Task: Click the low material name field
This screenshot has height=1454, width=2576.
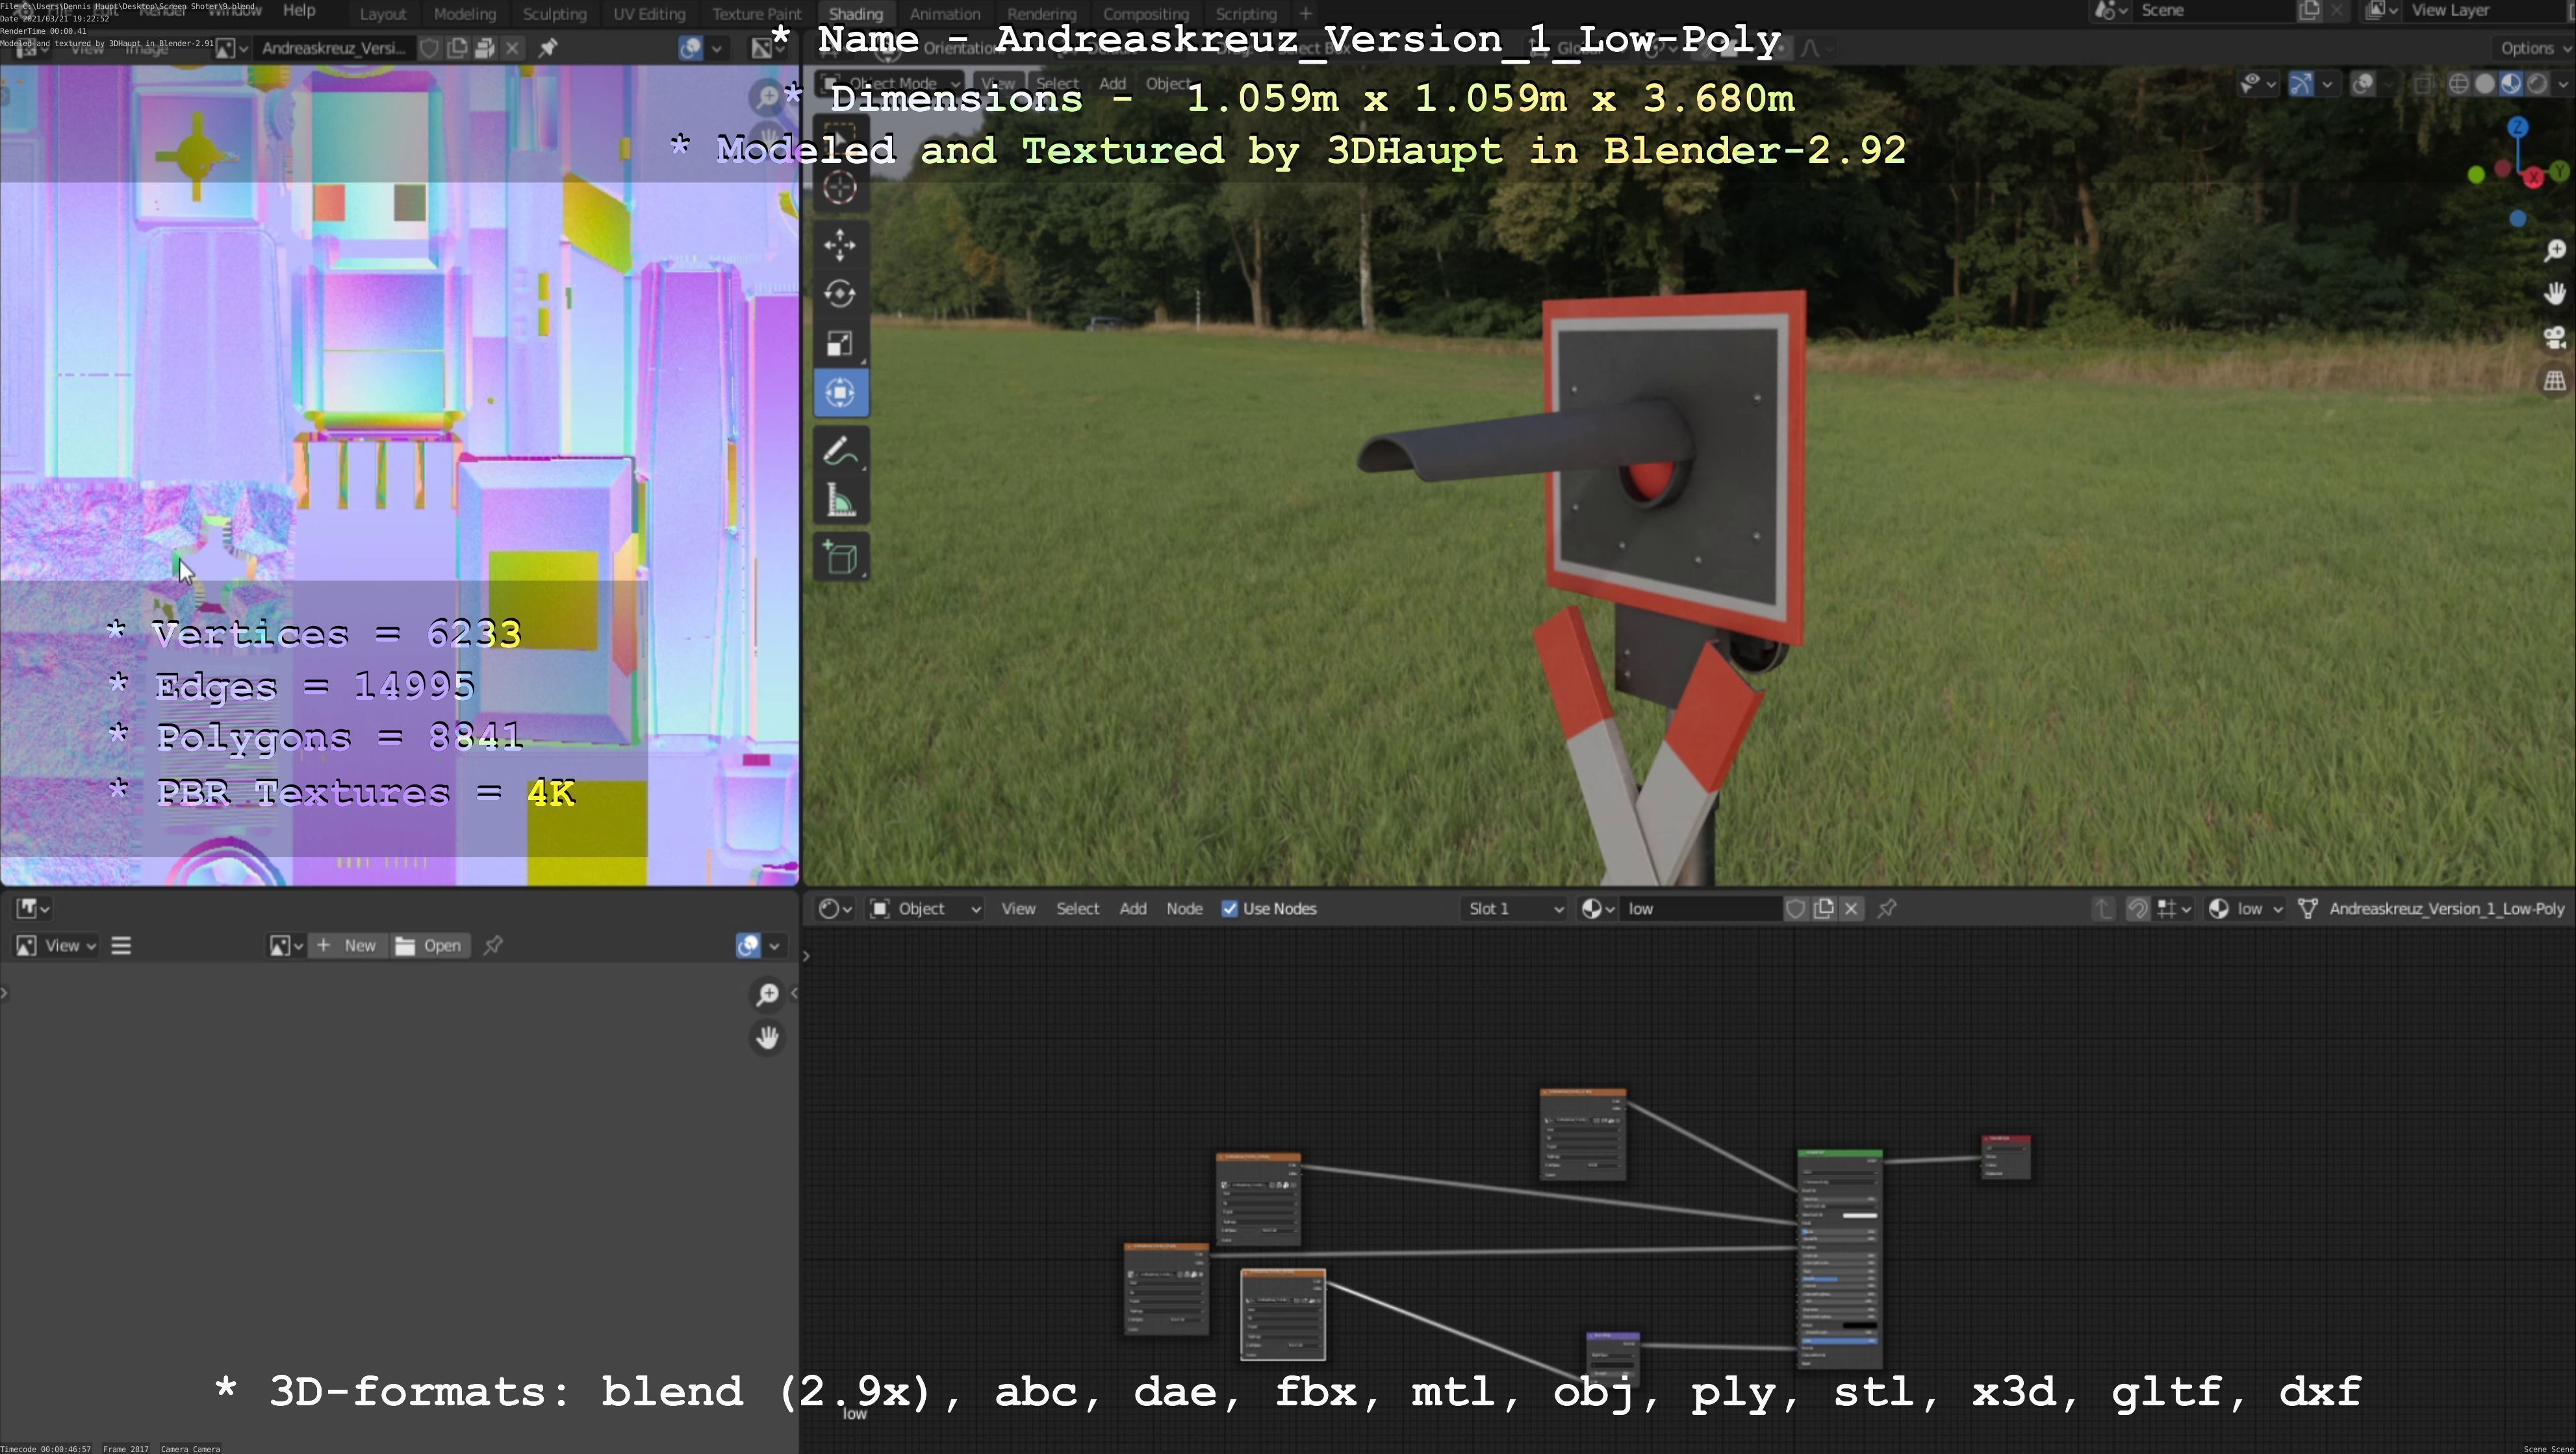Action: (x=1700, y=909)
